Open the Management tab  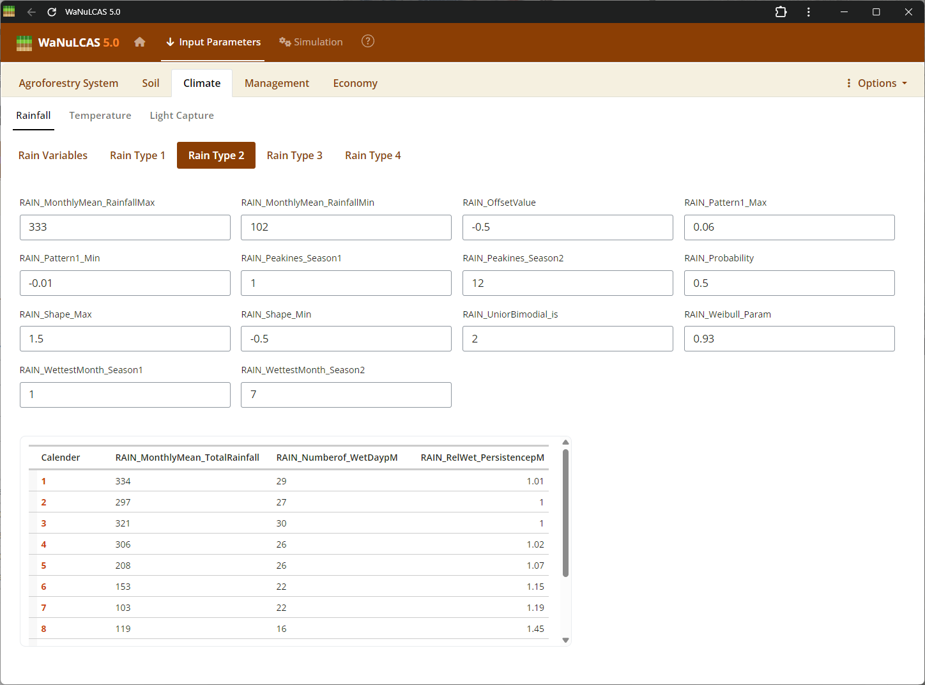coord(277,83)
